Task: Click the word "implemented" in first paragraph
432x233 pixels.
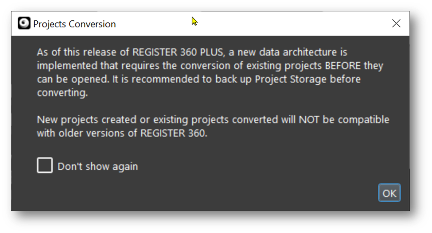Action: point(67,66)
